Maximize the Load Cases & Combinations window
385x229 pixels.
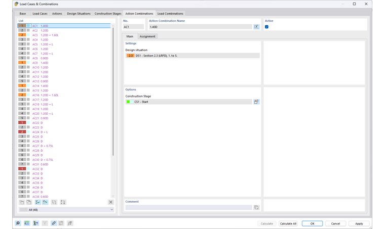coord(354,4)
